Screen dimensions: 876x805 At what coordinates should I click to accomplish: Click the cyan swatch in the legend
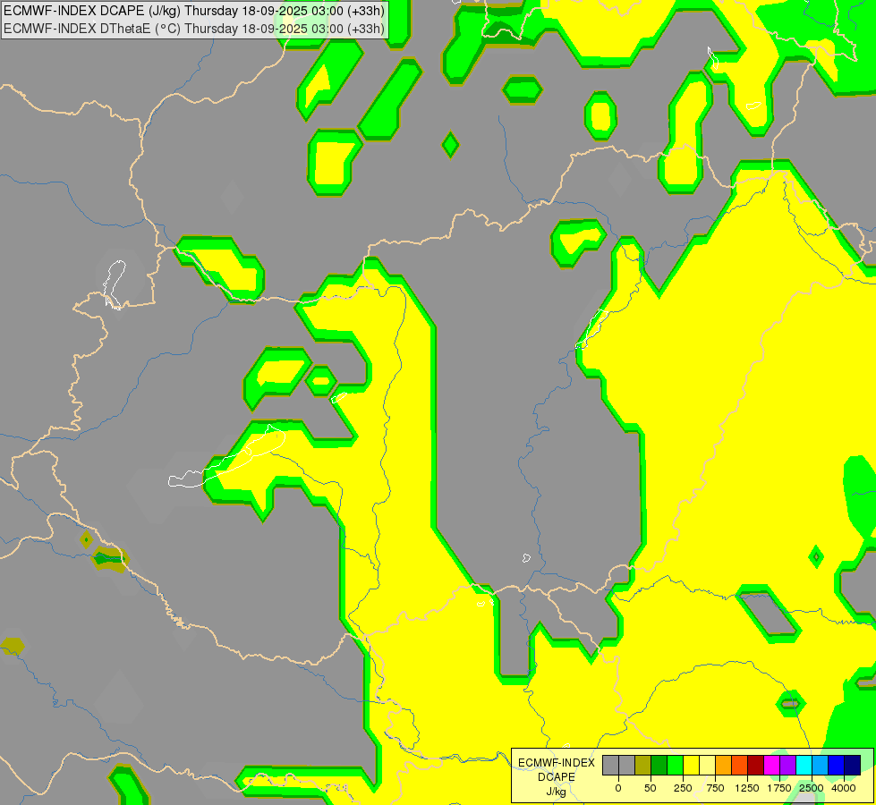point(804,765)
